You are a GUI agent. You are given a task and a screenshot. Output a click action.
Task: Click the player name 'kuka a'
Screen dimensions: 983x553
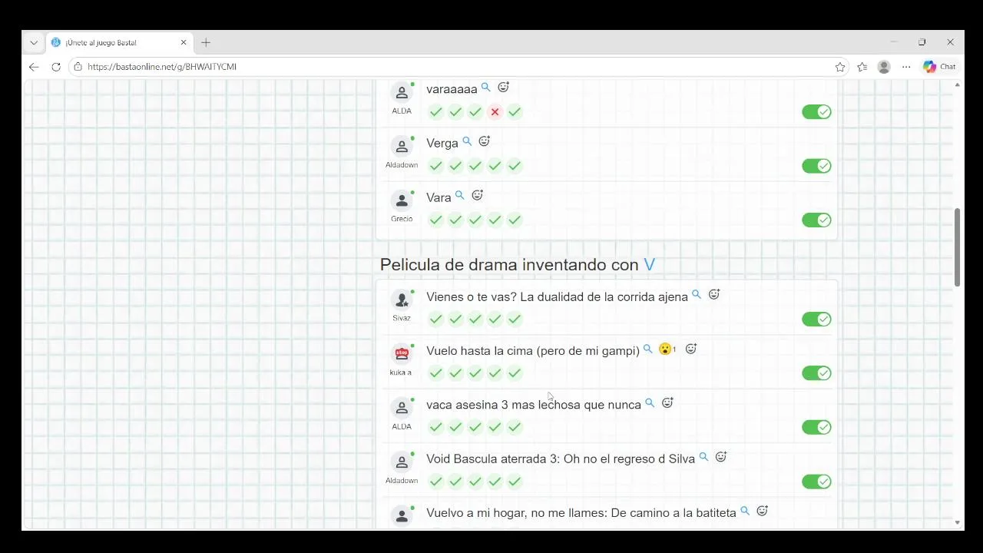pos(401,373)
